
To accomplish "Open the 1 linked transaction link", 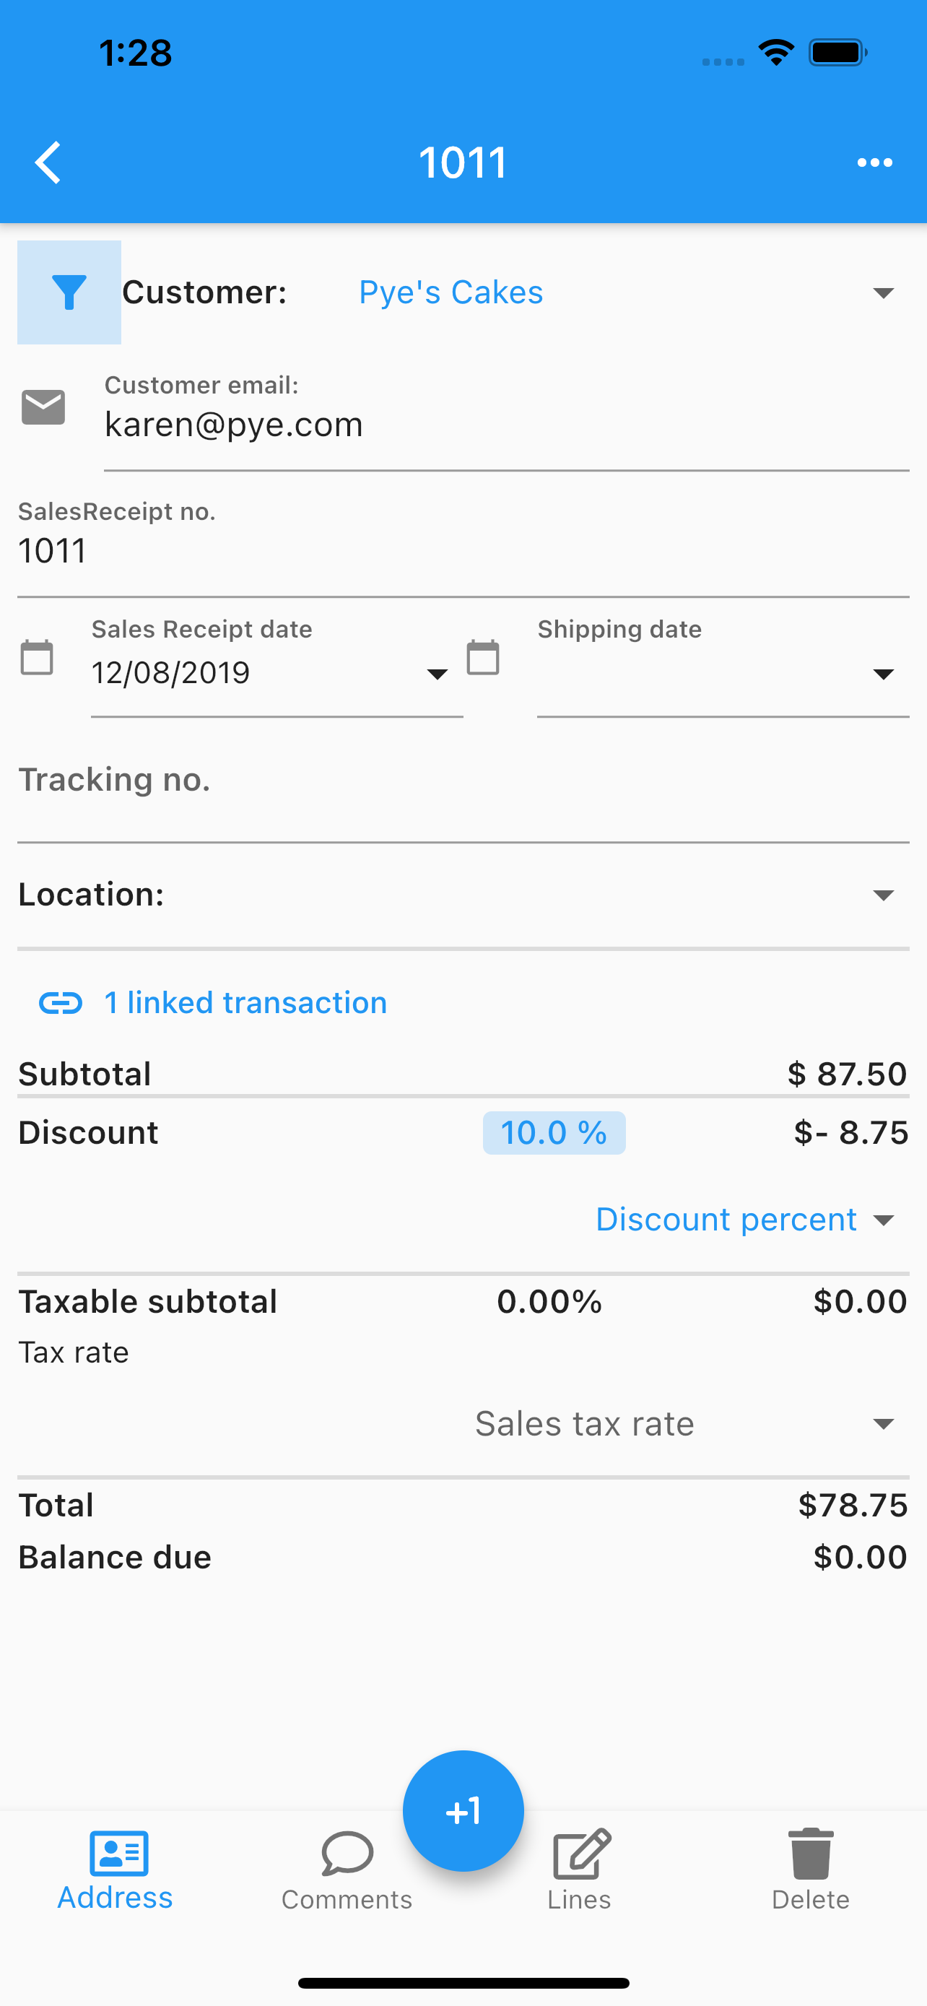I will (x=245, y=1003).
